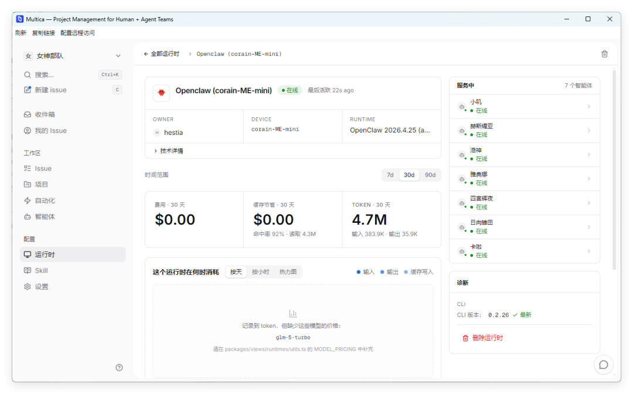Image resolution: width=633 pixels, height=394 pixels.
Task: Click the red Openclaw runtime logo
Action: [x=162, y=93]
